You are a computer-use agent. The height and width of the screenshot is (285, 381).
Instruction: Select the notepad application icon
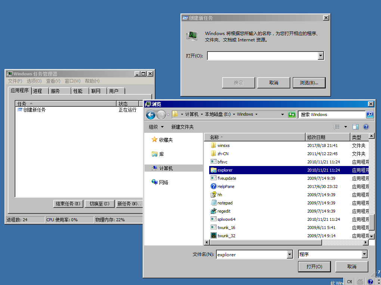click(x=213, y=203)
